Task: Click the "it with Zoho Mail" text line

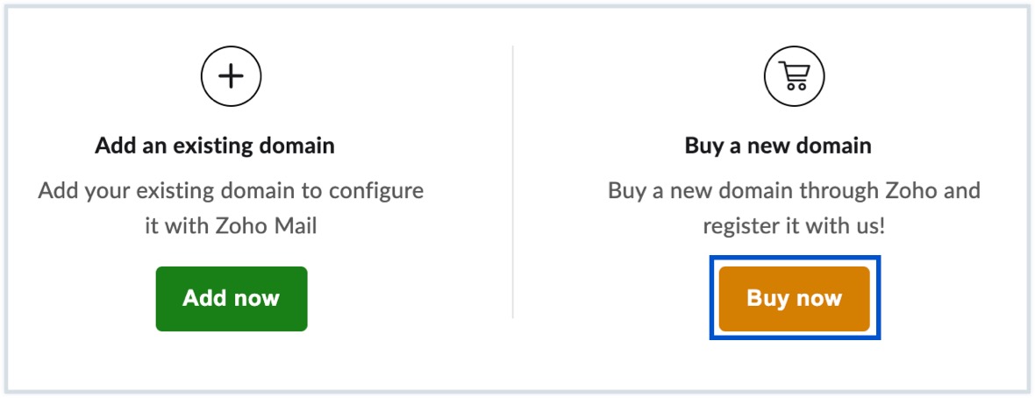Action: click(231, 225)
